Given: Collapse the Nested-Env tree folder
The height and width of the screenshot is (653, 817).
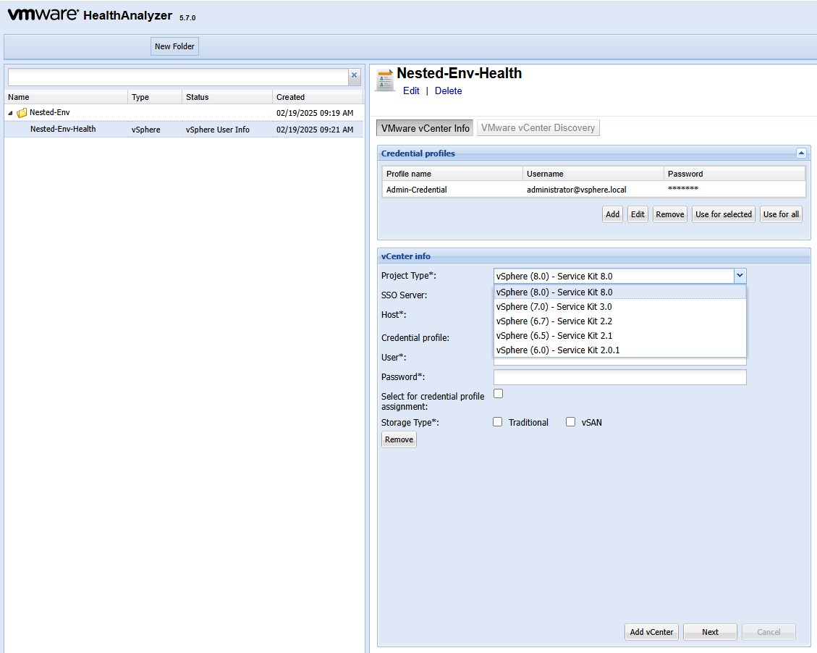Looking at the screenshot, I should click(x=10, y=113).
